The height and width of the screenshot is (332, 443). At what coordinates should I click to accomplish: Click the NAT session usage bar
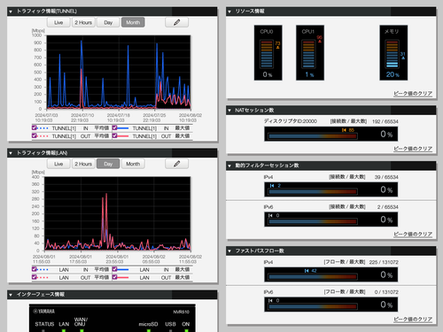313,136
